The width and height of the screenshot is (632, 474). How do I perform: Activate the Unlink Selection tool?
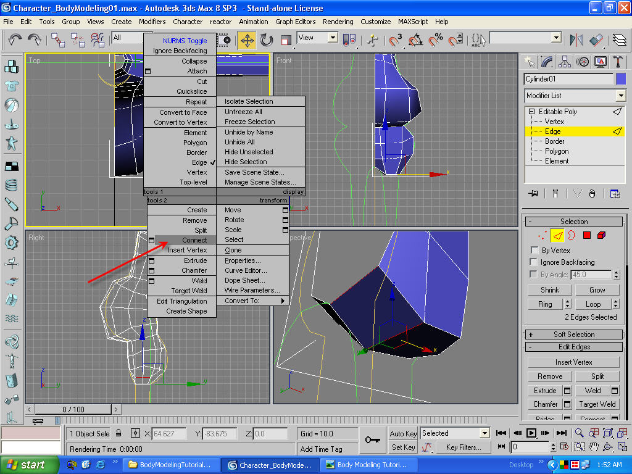tap(77, 39)
